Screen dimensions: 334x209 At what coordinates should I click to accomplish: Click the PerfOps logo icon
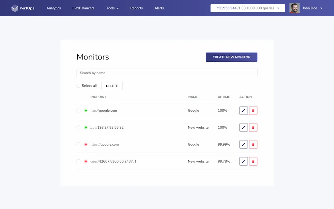click(x=15, y=8)
